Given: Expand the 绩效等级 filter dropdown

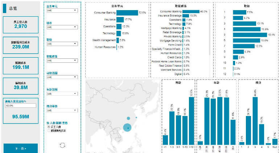Looking at the screenshot, I should [x=62, y=110].
